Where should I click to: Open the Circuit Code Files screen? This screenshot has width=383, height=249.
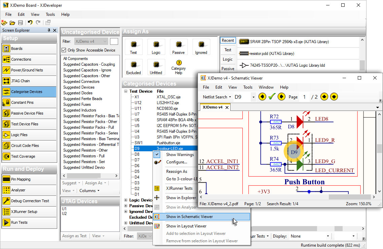pos(29,145)
